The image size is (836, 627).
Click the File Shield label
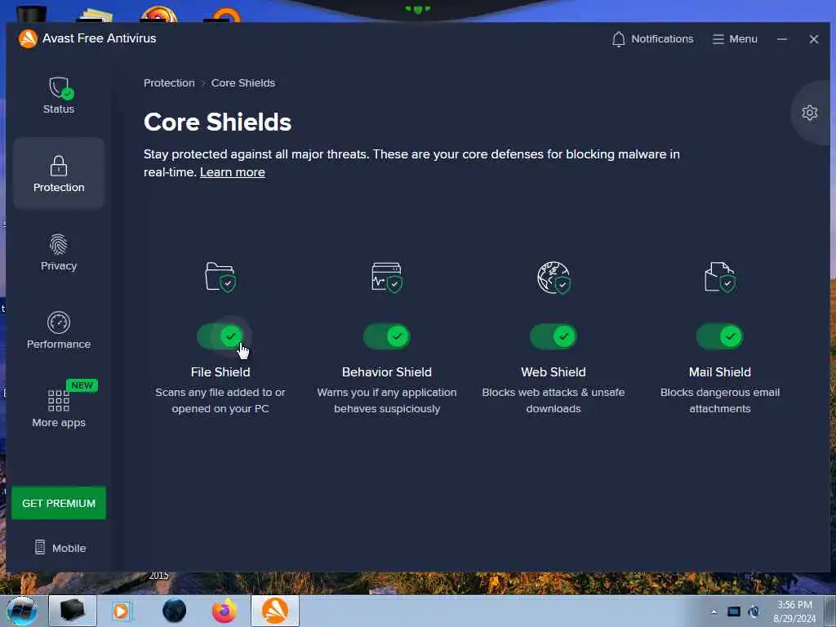(220, 372)
